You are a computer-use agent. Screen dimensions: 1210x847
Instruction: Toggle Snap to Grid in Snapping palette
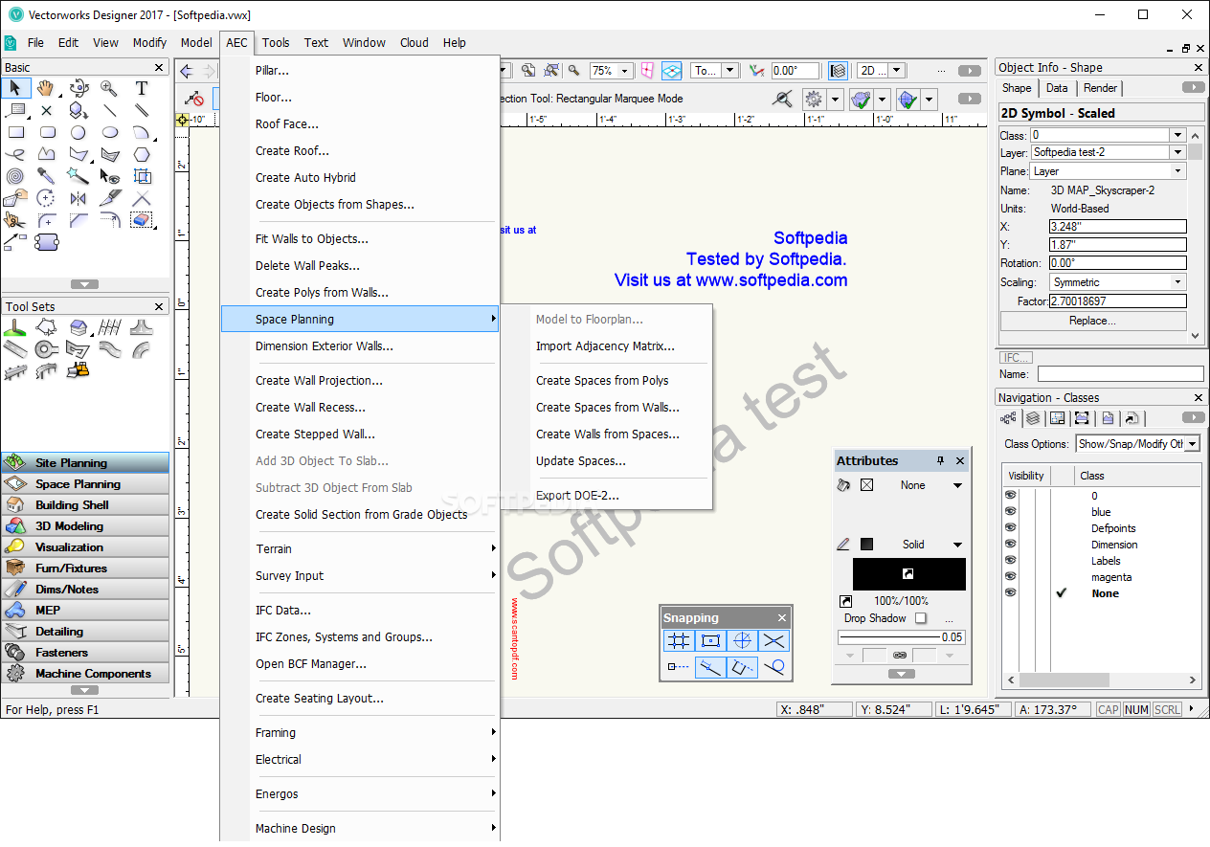point(679,641)
